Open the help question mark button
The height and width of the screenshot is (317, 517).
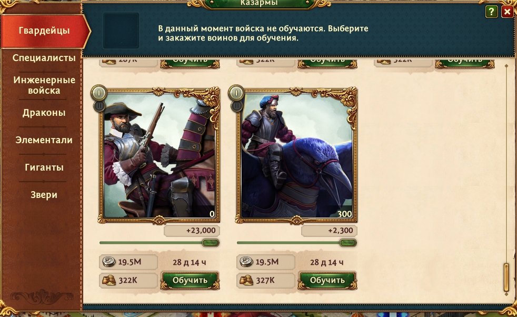491,12
